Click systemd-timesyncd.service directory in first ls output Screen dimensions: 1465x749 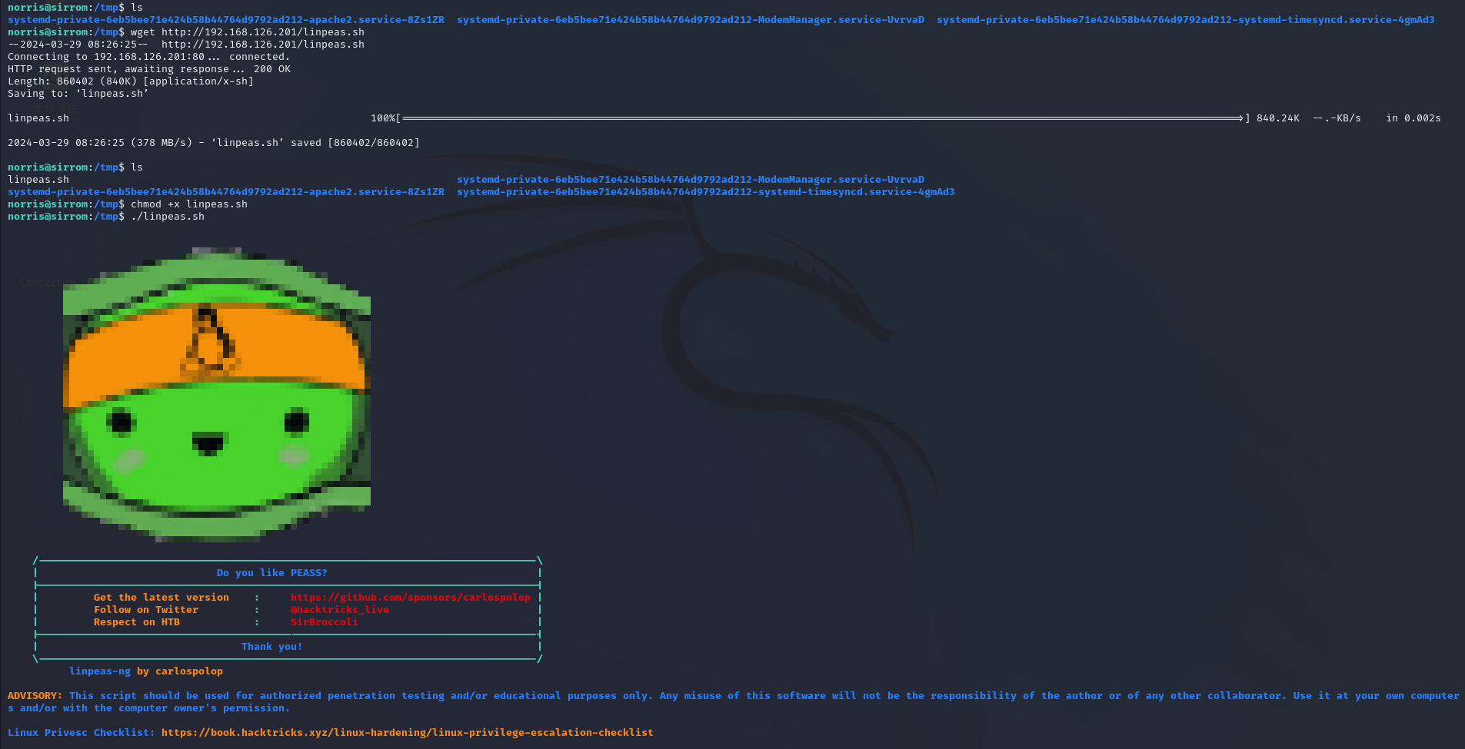pos(1186,20)
